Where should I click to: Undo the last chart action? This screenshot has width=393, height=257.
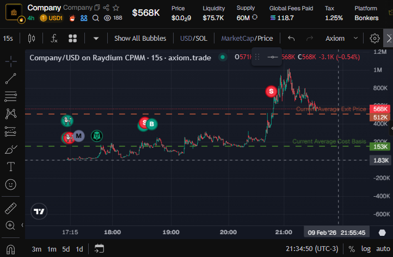click(x=291, y=38)
